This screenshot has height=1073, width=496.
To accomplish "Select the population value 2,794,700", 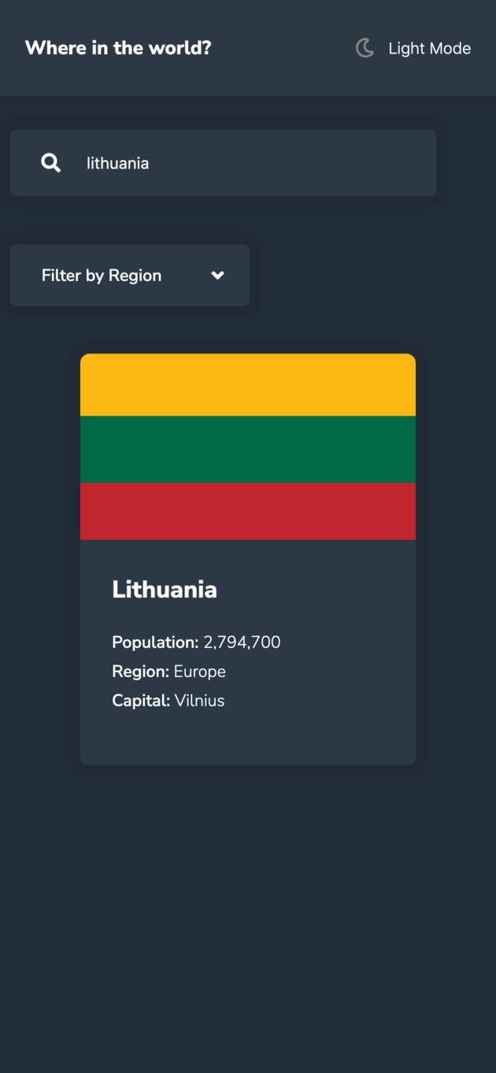I will 242,642.
